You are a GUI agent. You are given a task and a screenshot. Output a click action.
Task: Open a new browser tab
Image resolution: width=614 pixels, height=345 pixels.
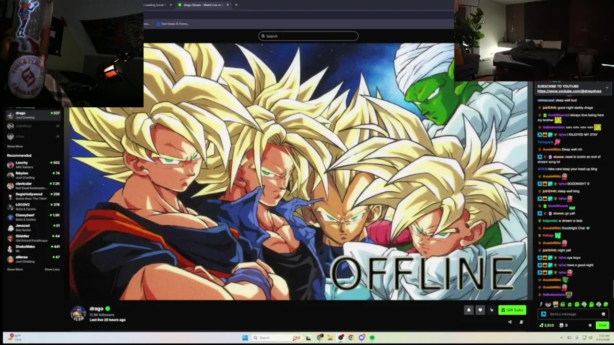tap(236, 5)
